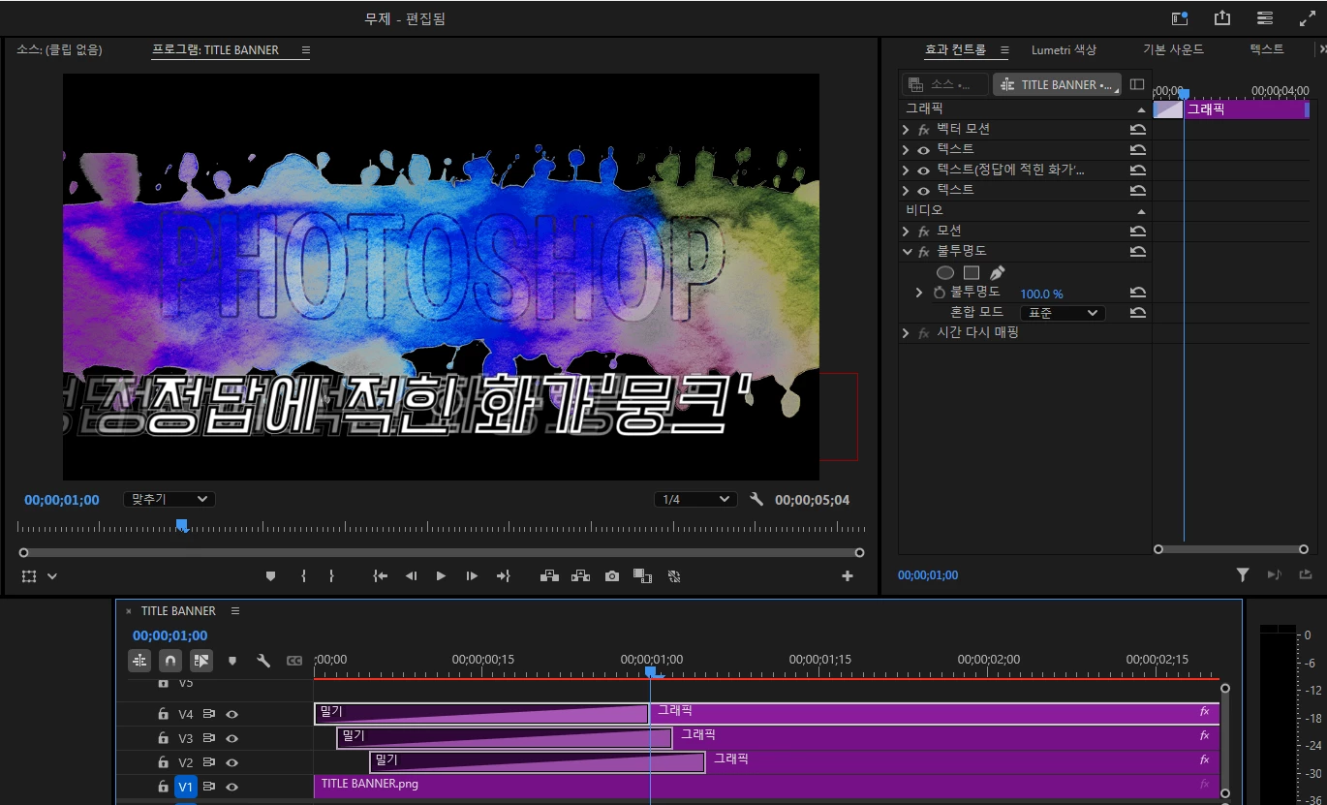The image size is (1327, 805).
Task: Click the 불투명도 value 100.0 %
Action: (1041, 294)
